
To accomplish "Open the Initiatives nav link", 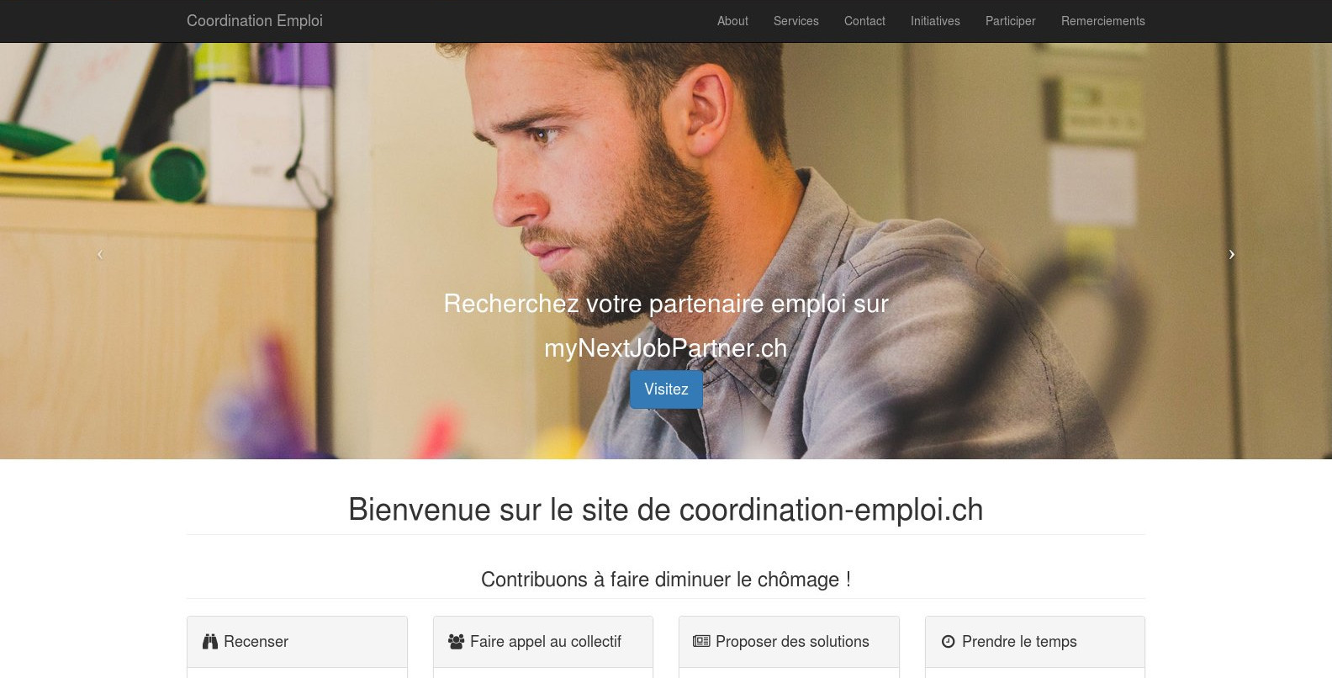I will [935, 21].
